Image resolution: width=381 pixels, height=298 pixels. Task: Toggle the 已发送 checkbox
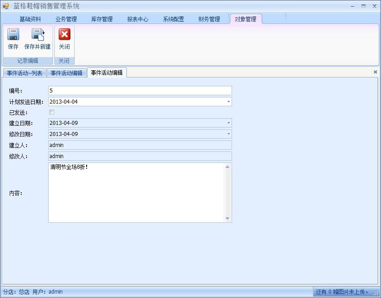tap(52, 112)
